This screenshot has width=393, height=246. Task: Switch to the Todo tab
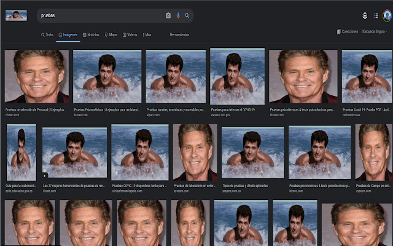coord(47,35)
